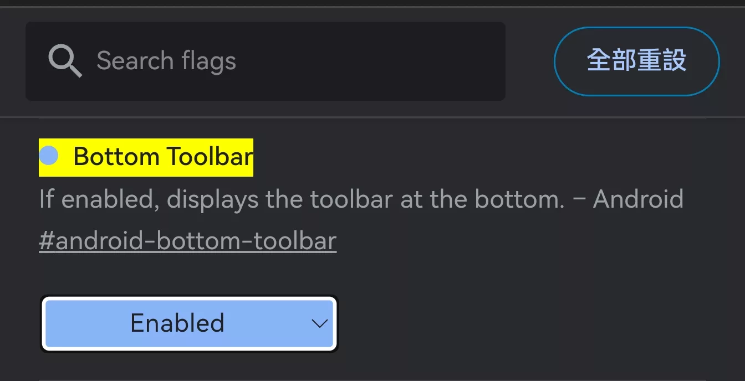Click the chevron arrow in Enabled dropdown
Image resolution: width=745 pixels, height=381 pixels.
320,323
